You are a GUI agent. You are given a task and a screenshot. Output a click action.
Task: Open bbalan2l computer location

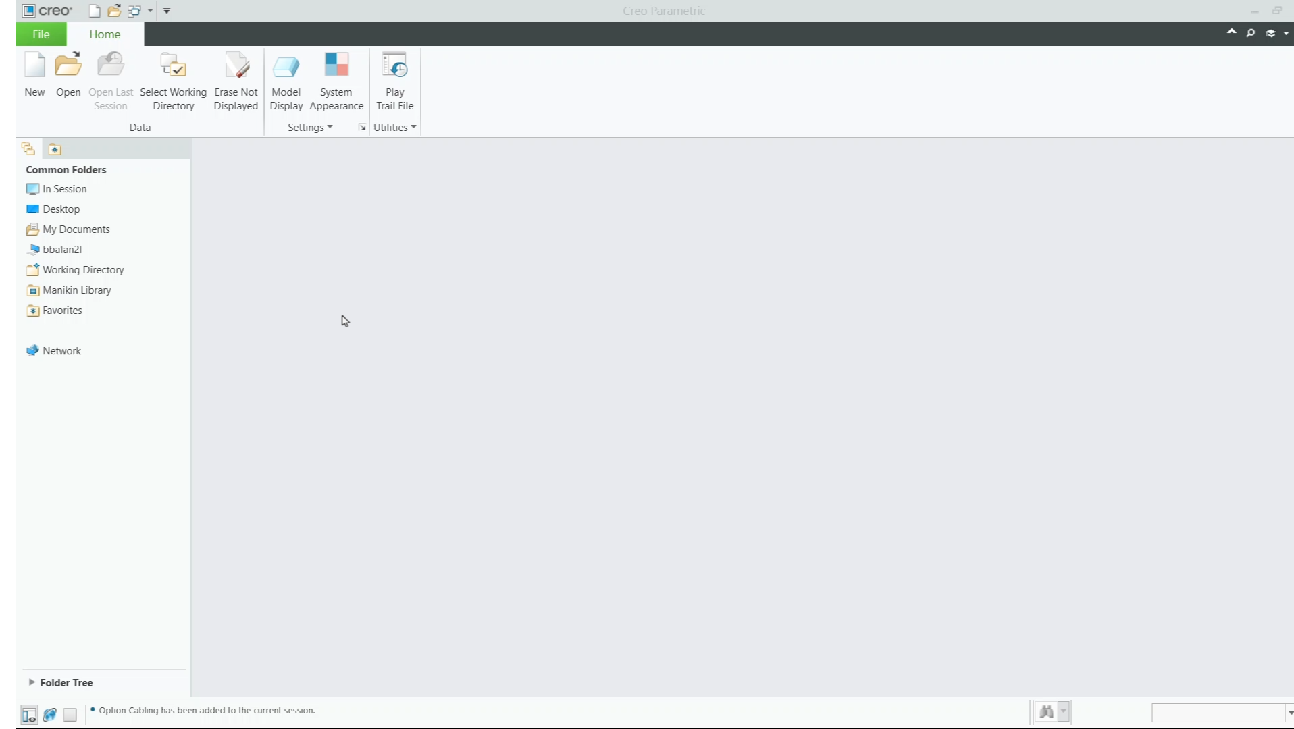[x=54, y=250]
